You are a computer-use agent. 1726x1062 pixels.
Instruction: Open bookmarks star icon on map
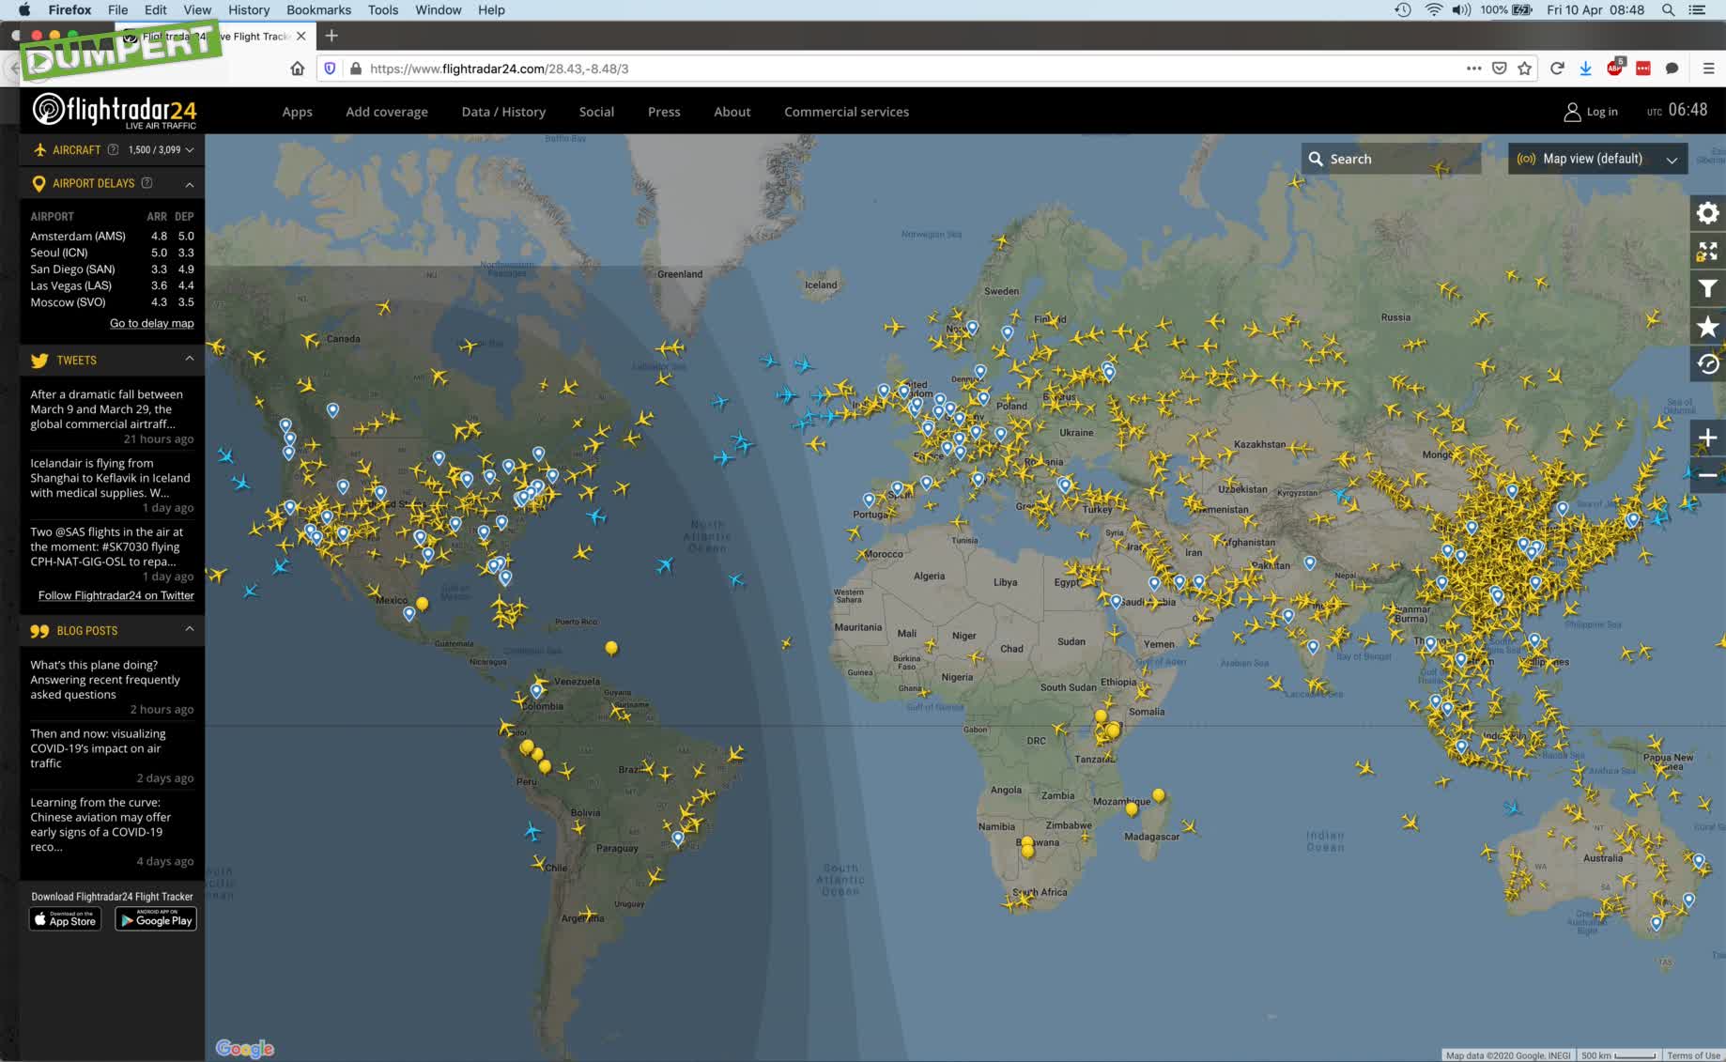point(1707,327)
